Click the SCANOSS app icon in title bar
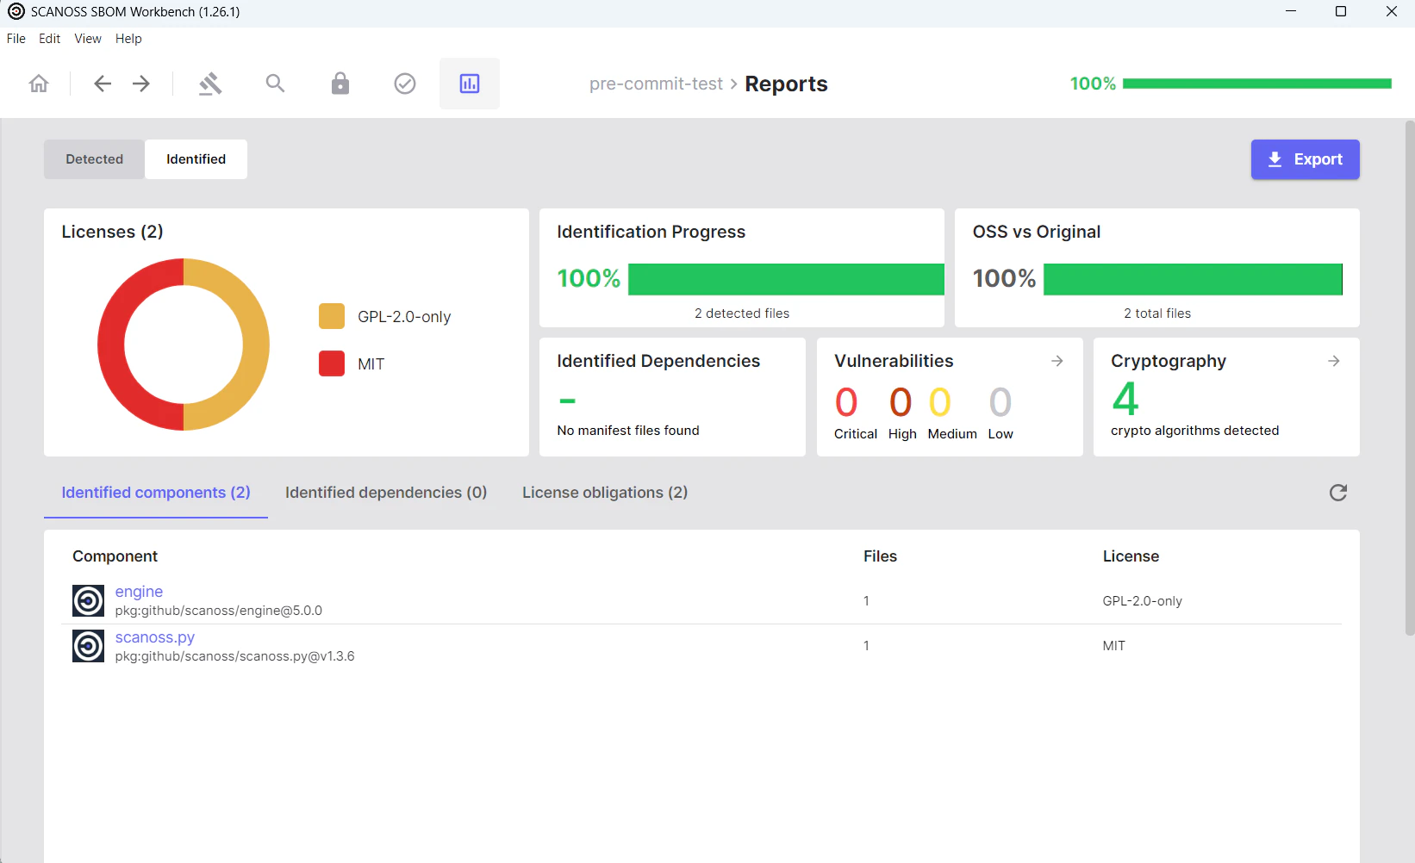Image resolution: width=1415 pixels, height=863 pixels. point(16,11)
